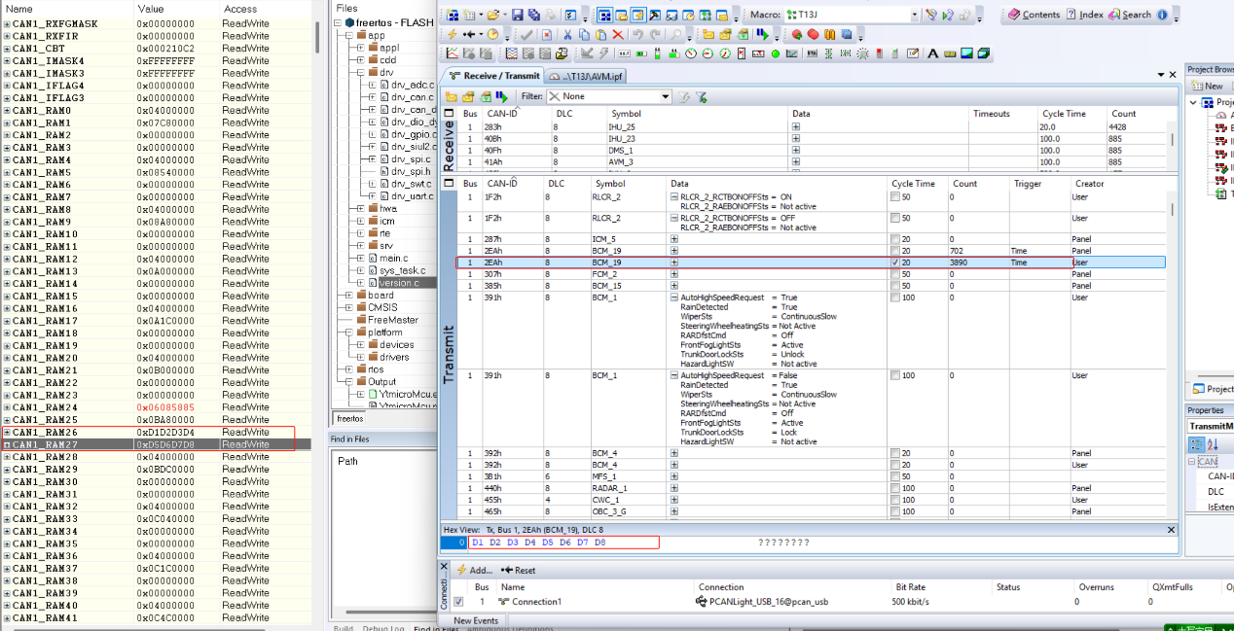Click the Contents help button

[x=1034, y=15]
